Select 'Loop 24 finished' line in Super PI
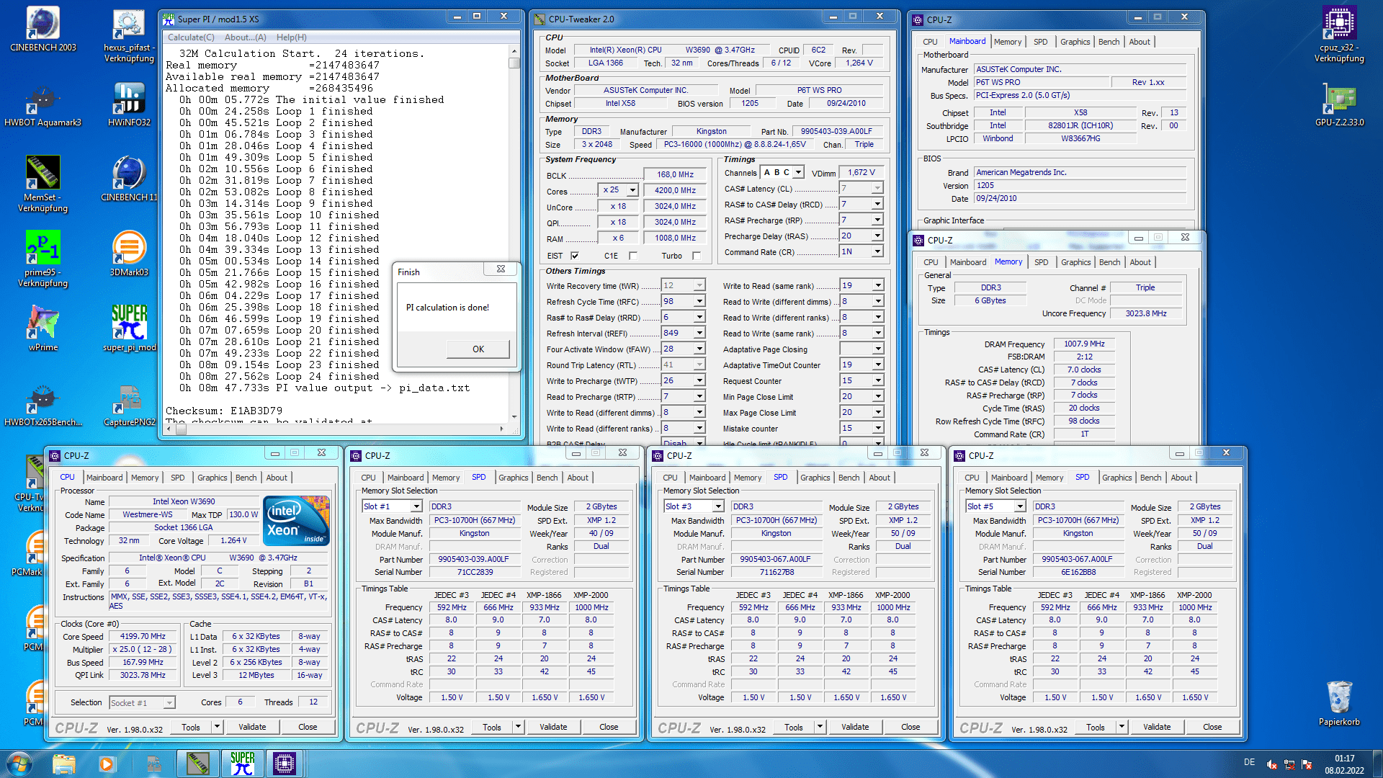The width and height of the screenshot is (1383, 778). click(280, 377)
